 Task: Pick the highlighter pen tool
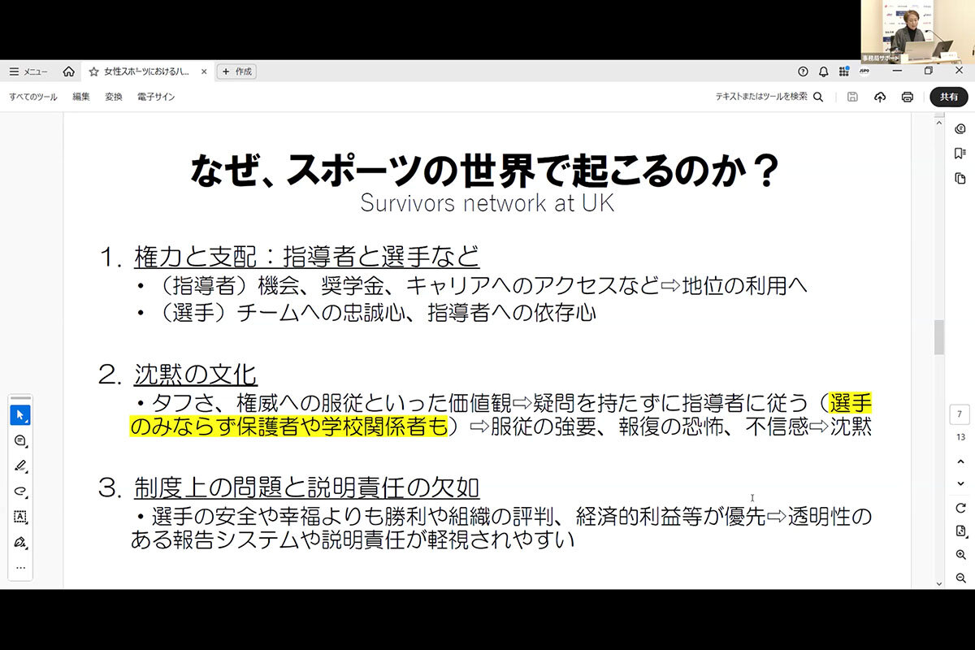tap(20, 466)
